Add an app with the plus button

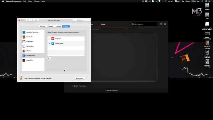click(49, 59)
